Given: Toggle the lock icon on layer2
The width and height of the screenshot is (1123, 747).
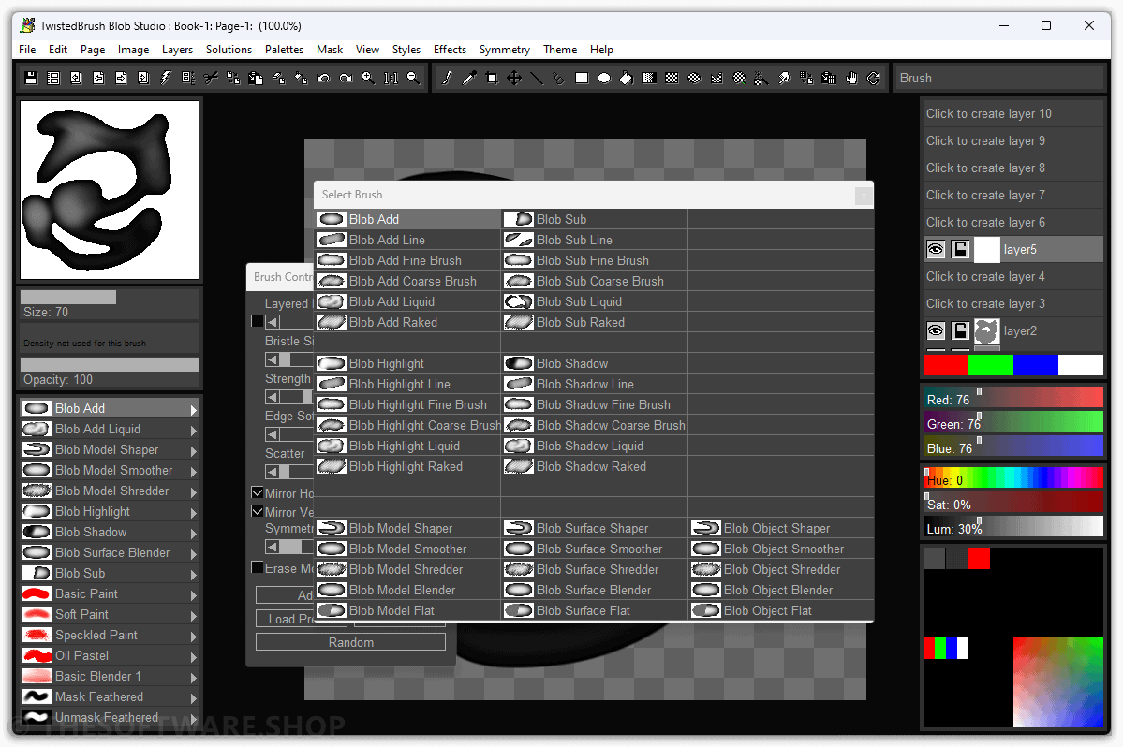Looking at the screenshot, I should [x=960, y=330].
